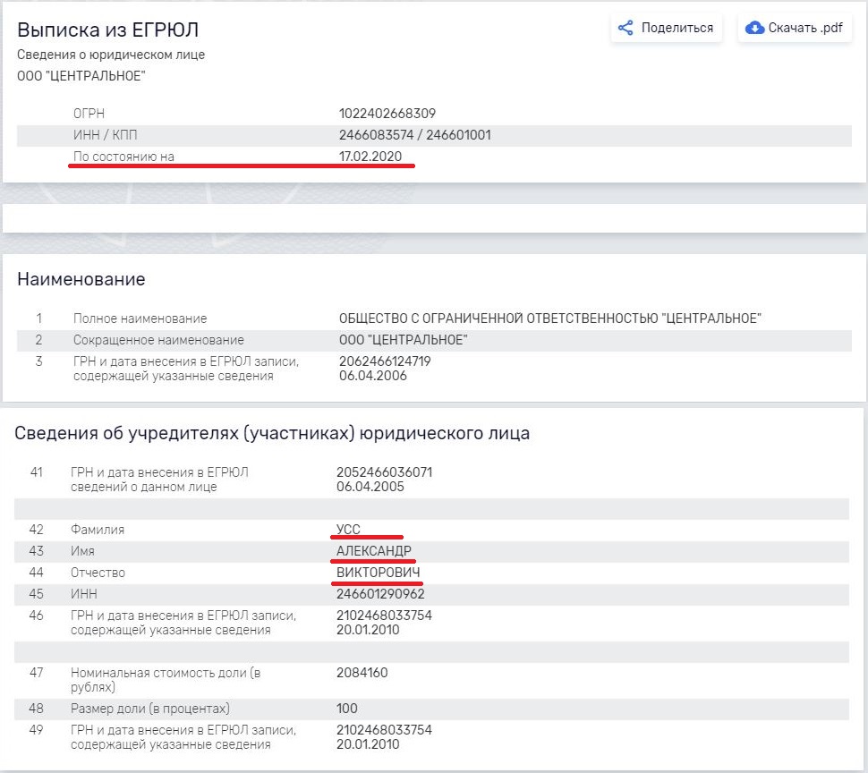Select the patronymic value ВИКТОРОВИЧ
This screenshot has width=868, height=773.
click(378, 573)
